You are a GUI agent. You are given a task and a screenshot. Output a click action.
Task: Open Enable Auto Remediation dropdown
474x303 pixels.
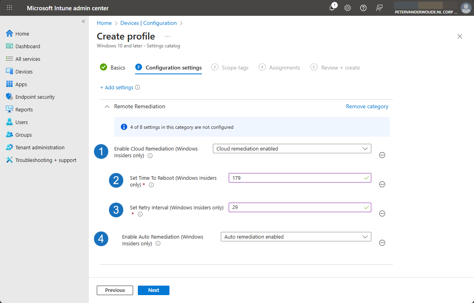click(x=295, y=237)
